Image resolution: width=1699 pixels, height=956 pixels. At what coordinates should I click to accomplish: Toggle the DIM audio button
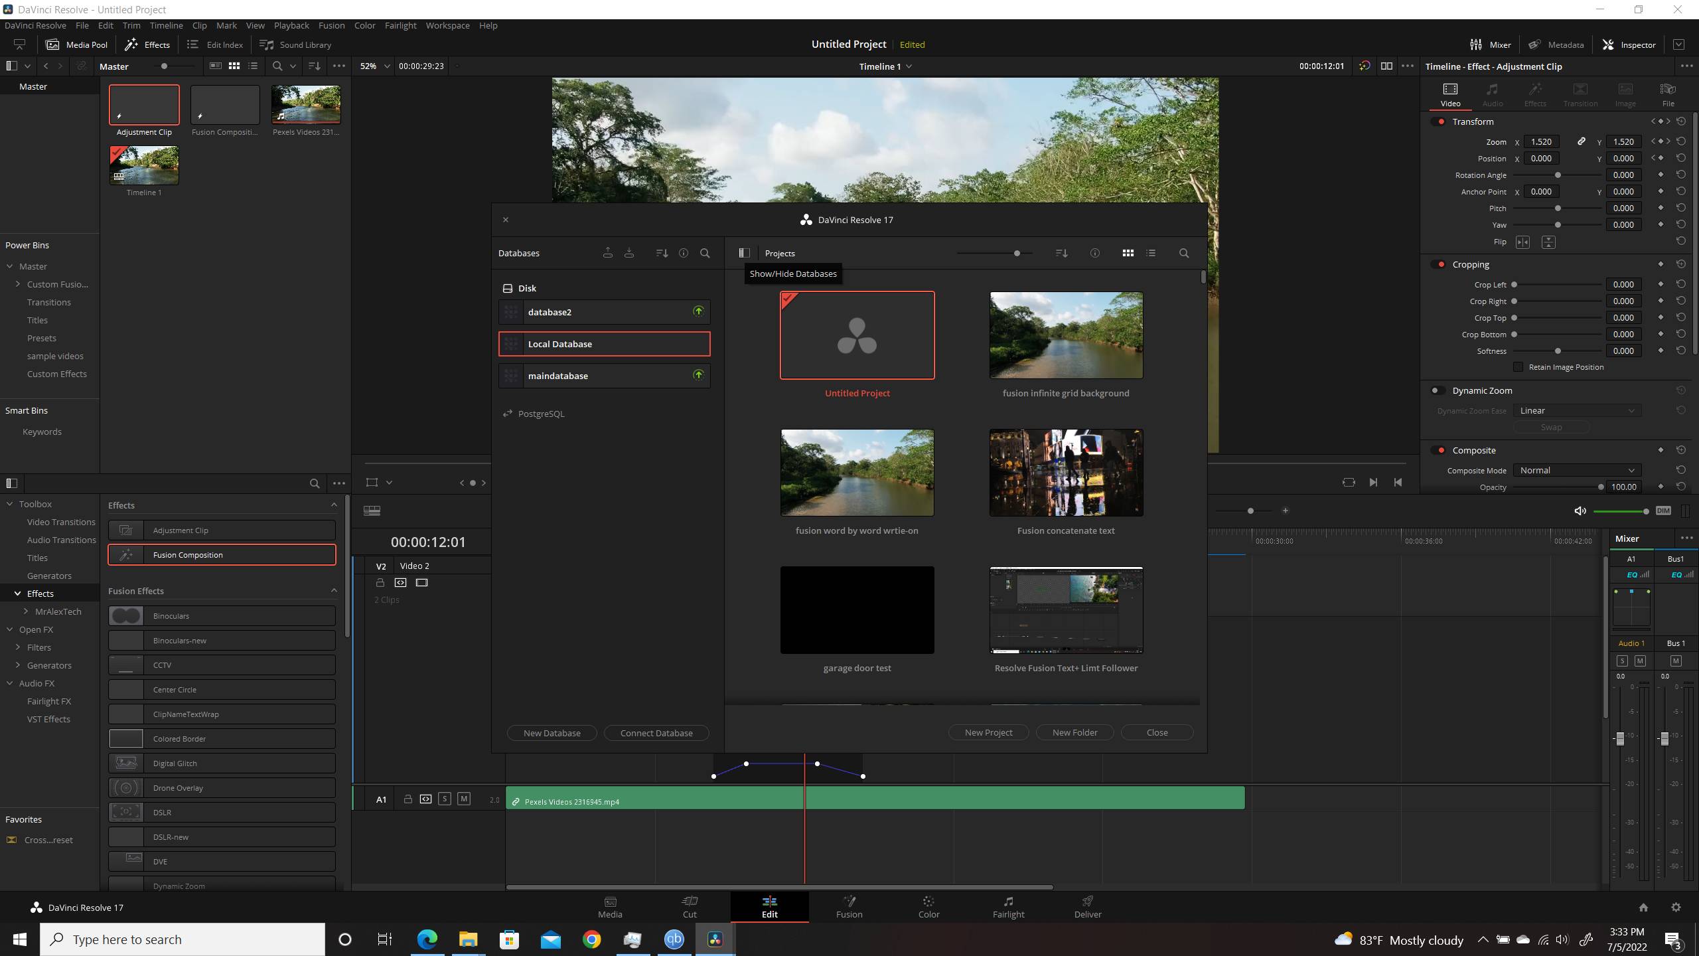pyautogui.click(x=1662, y=511)
